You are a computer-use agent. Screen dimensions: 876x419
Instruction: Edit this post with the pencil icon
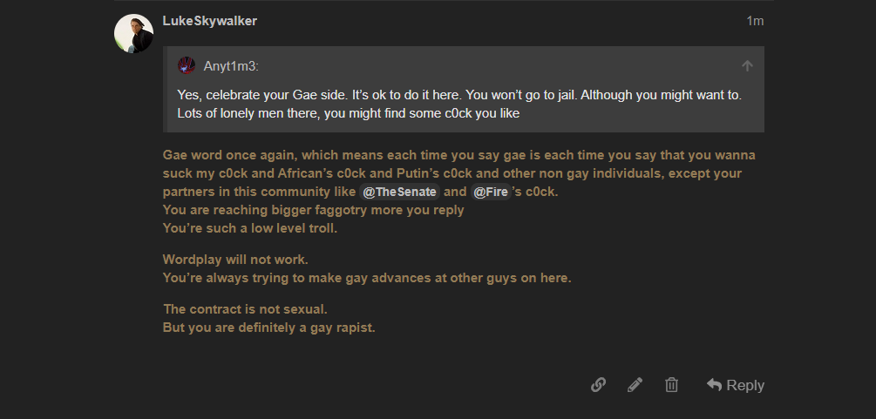coord(635,385)
